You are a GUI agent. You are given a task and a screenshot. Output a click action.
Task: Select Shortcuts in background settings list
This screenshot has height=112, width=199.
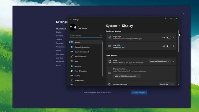coord(60,54)
